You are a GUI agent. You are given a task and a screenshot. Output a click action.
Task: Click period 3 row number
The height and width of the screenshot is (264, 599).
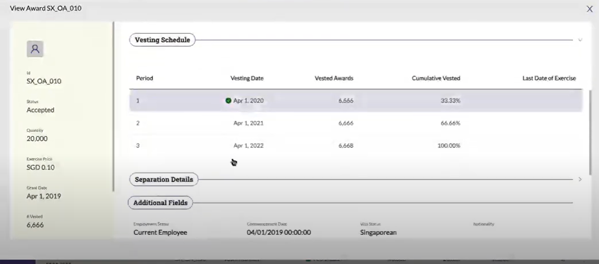coord(138,146)
